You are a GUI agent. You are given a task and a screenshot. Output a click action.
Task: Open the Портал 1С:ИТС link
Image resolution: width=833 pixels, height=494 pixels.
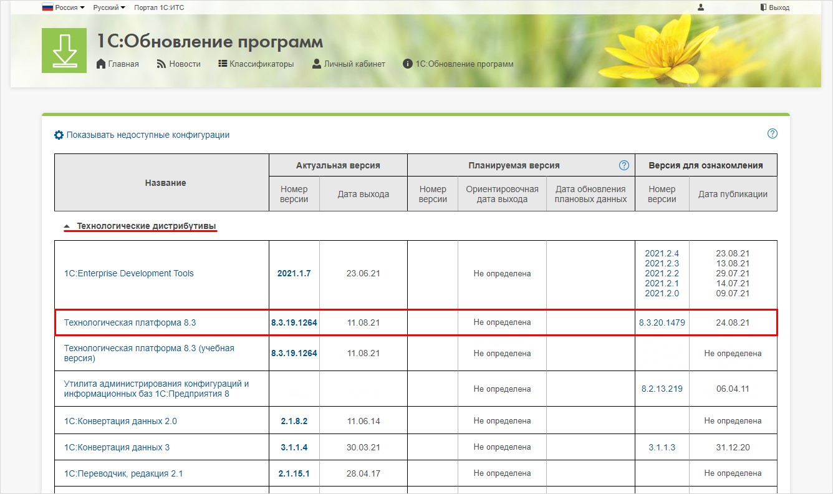click(159, 7)
